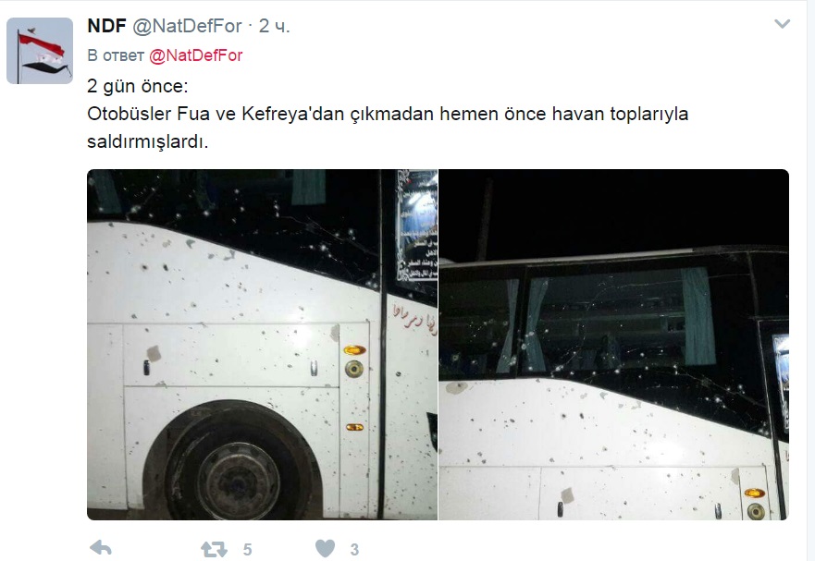Click the word "saldırmışlardı." in the tweet

(x=148, y=141)
